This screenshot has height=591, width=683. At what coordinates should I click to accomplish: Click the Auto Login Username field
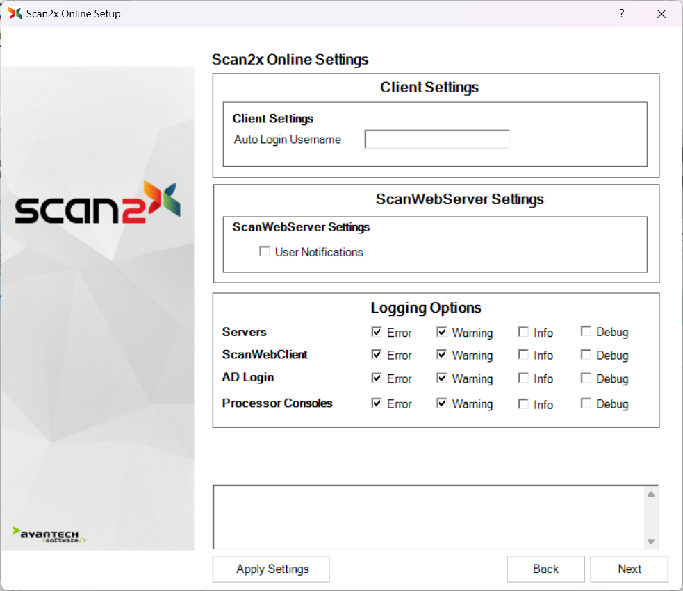tap(437, 140)
